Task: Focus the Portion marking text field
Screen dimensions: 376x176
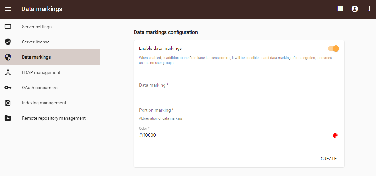Action: [x=239, y=110]
